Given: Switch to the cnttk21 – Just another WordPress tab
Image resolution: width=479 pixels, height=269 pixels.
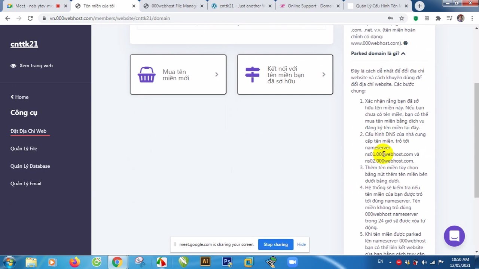Looking at the screenshot, I should tap(242, 6).
